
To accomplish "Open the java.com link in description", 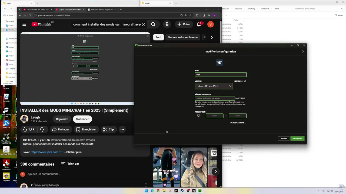I will (x=46, y=152).
